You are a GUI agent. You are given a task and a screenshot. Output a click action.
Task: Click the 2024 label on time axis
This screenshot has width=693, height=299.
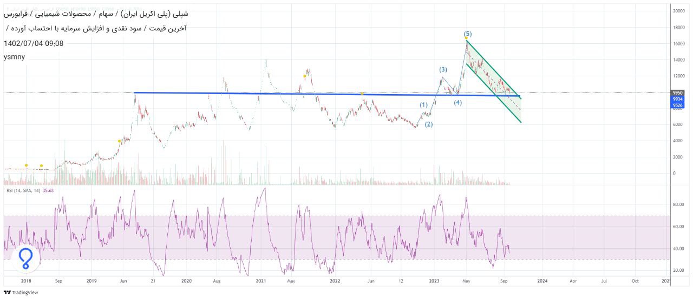pos(542,281)
